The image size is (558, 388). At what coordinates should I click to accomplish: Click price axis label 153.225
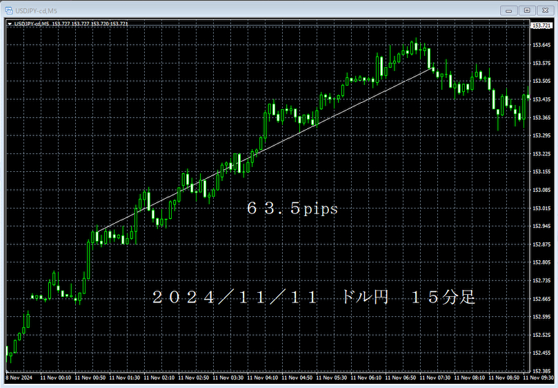541,153
